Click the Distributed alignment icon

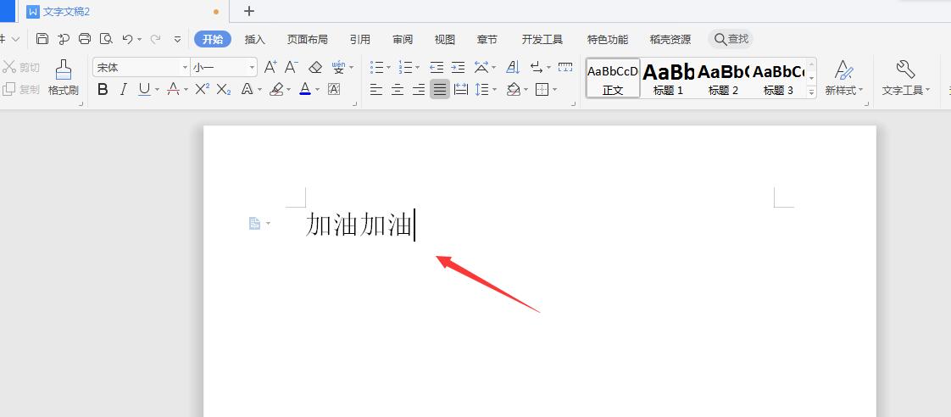461,90
